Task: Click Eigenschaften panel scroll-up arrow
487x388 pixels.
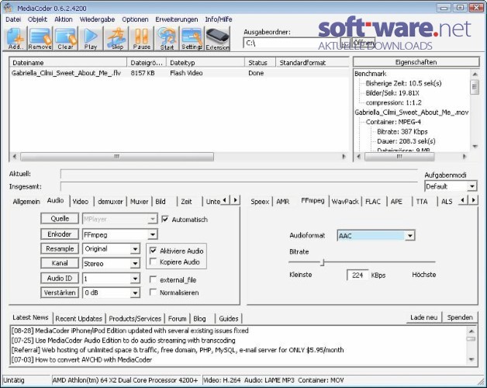Action: click(x=475, y=74)
